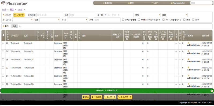
Task: Sort by the 説明 column header
Action: click(96, 36)
